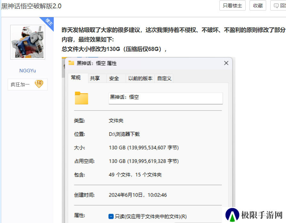Click the 文件夹 type value
This screenshot has width=286, height=223.
coord(116,121)
